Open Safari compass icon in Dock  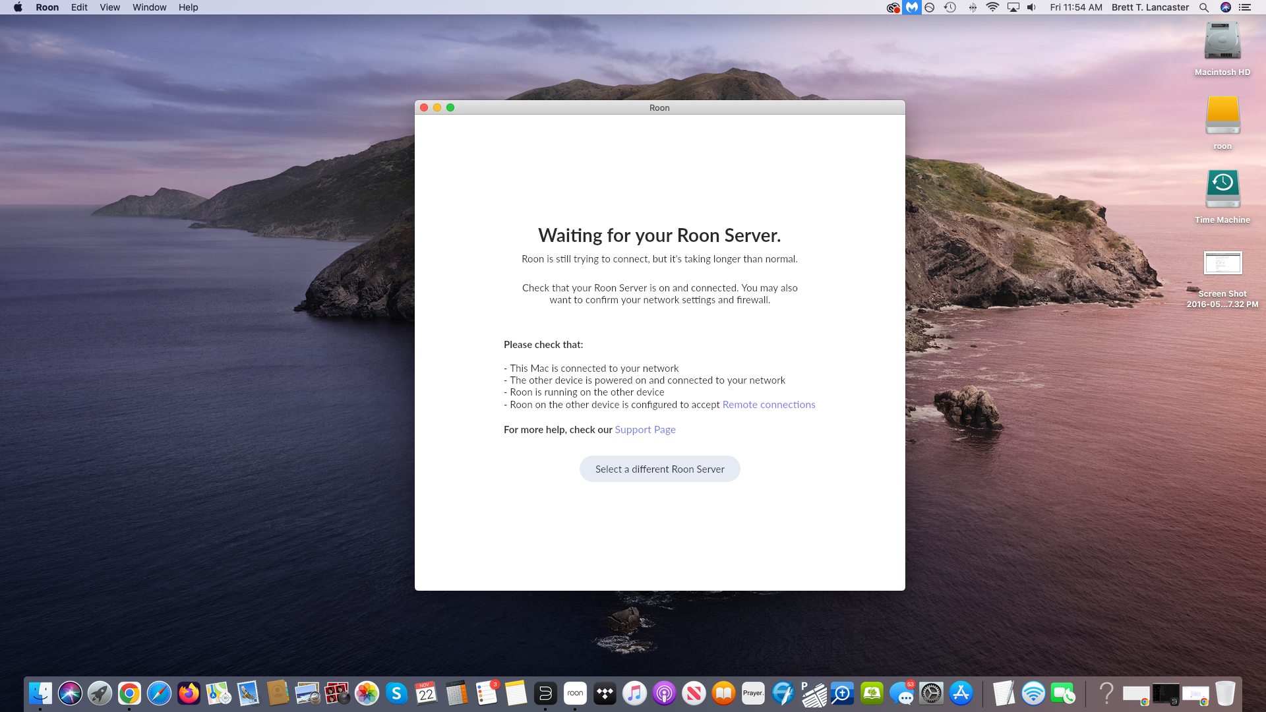coord(159,693)
